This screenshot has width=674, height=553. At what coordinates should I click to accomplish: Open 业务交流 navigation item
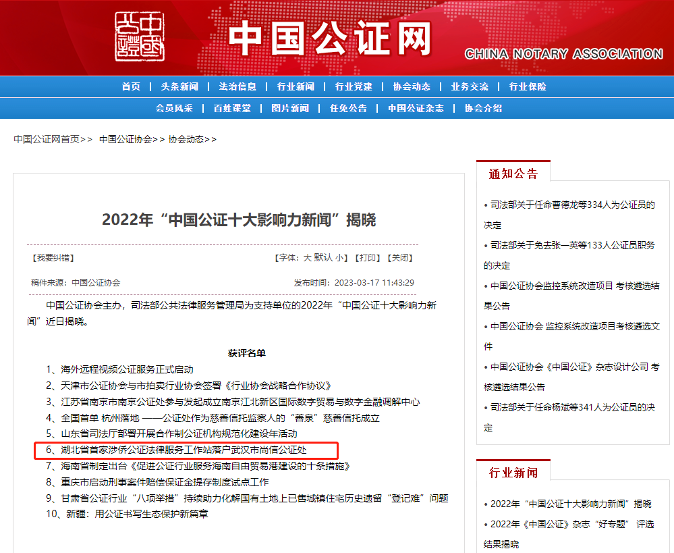[x=470, y=86]
